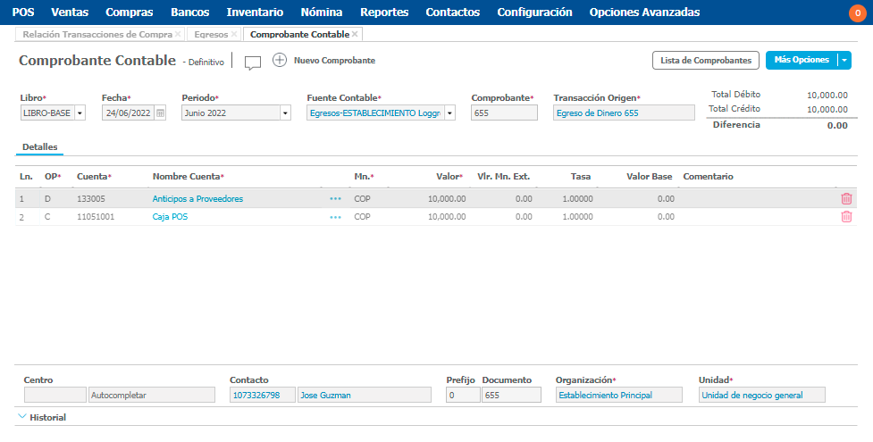Expand the Fuente Contable dropdown
This screenshot has width=873, height=442.
[449, 113]
